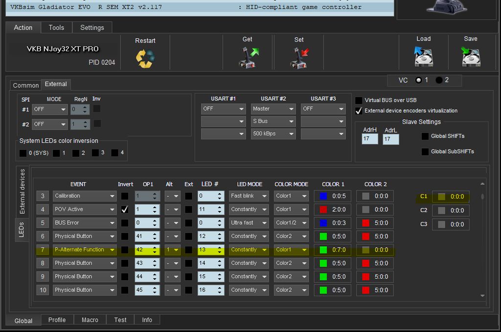Click the LED table scrollbar down arrow
Screen dimensions: 501x332
click(x=482, y=296)
